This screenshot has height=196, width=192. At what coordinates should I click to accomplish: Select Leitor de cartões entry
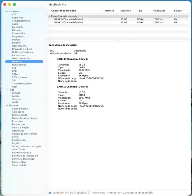pyautogui.click(x=21, y=58)
